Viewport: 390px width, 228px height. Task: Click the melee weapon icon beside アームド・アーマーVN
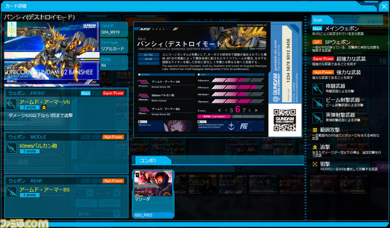pyautogui.click(x=12, y=104)
